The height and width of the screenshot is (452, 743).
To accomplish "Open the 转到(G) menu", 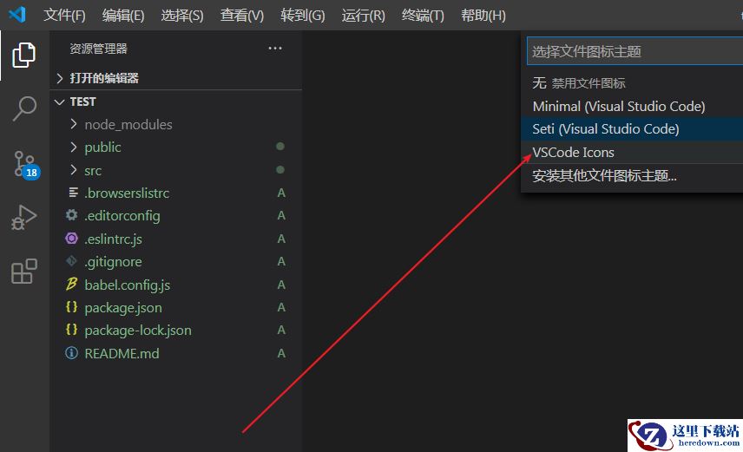I will 303,15.
